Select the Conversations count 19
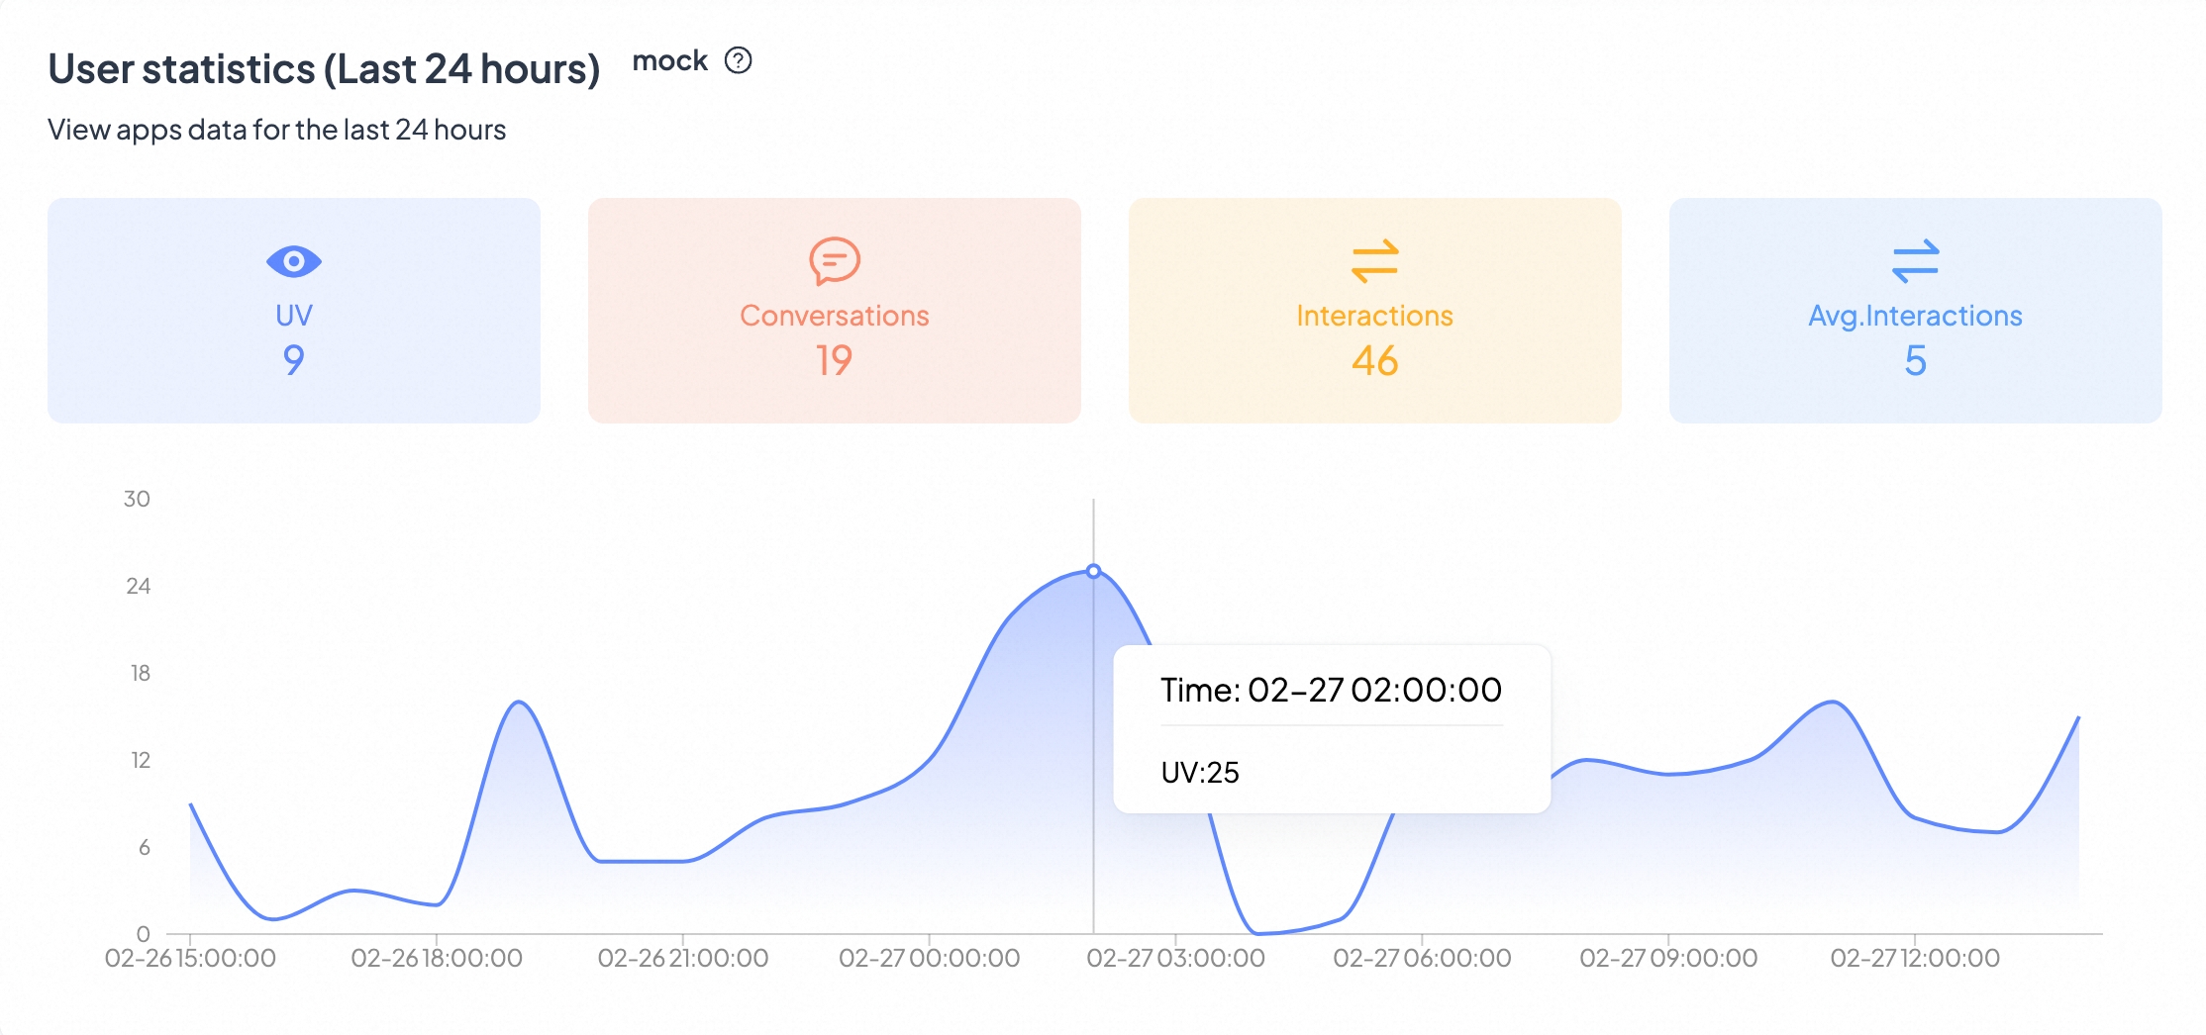2206x1035 pixels. (x=834, y=360)
